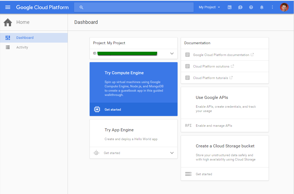The height and width of the screenshot is (194, 294).
Task: Open the hamburger navigation menu
Action: pos(8,7)
